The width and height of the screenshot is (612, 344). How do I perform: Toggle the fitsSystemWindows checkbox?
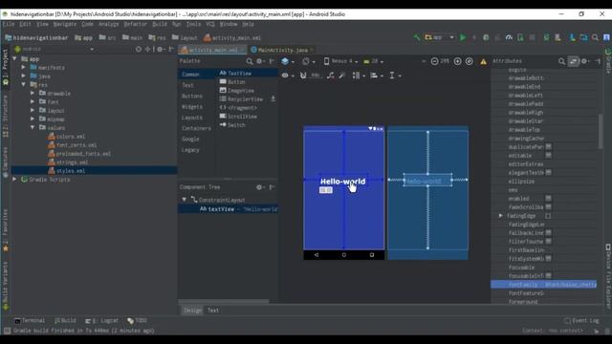(548, 258)
